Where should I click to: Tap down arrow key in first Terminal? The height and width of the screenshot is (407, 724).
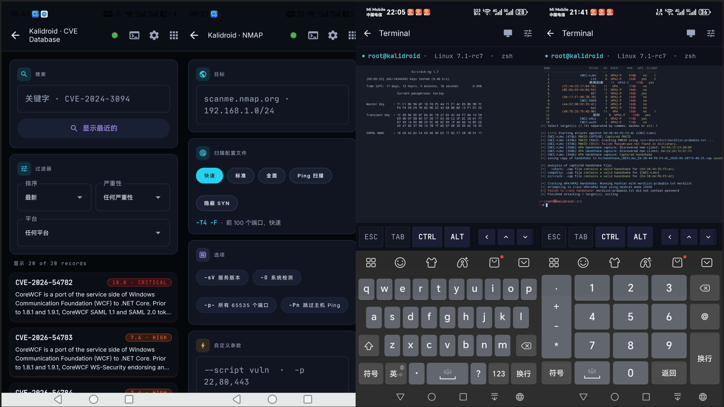point(525,237)
